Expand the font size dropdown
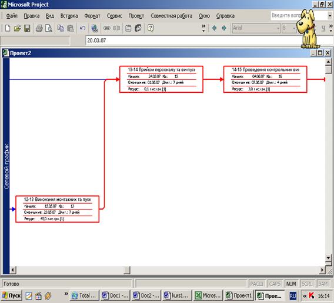This screenshot has width=334, height=303. click(x=294, y=28)
